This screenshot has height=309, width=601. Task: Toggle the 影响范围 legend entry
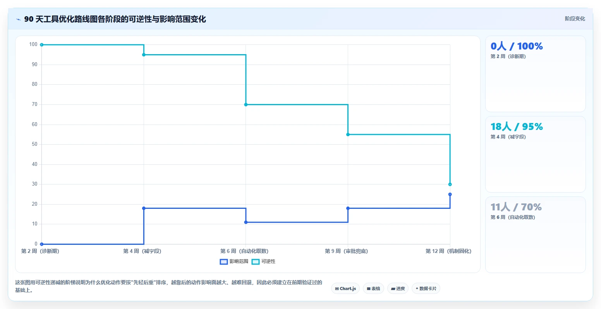coord(234,261)
